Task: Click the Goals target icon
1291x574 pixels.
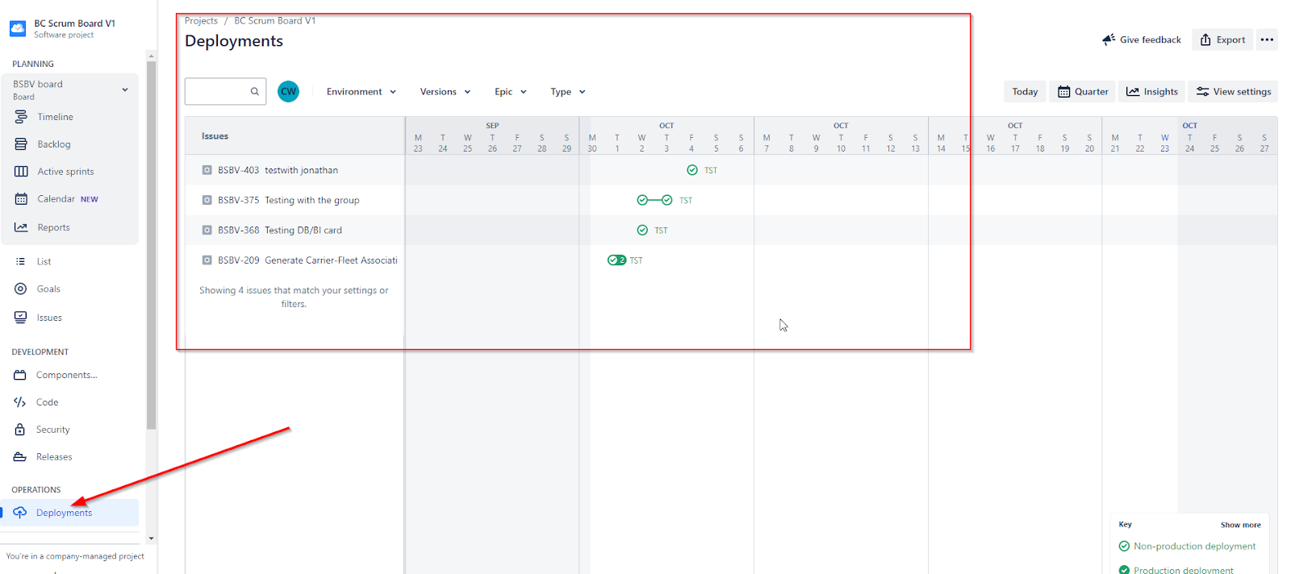Action: [20, 289]
